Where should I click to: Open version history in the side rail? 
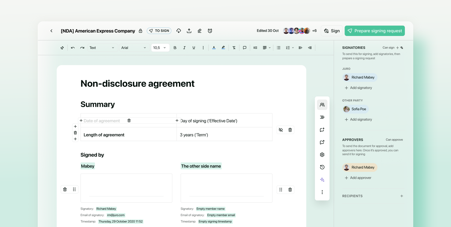click(x=322, y=167)
